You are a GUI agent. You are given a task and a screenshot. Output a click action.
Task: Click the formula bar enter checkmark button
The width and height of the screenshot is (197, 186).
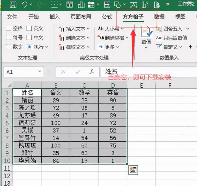pyautogui.click(x=78, y=72)
